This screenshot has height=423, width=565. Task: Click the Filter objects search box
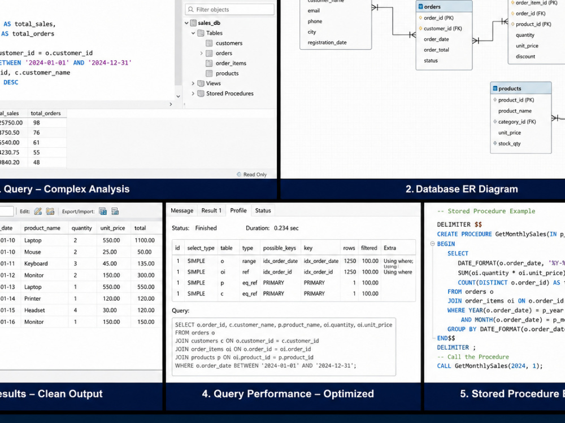coord(230,10)
